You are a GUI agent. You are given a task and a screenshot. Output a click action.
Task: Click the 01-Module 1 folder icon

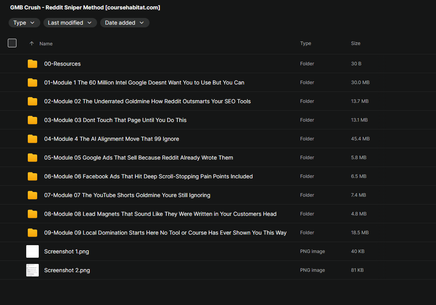click(x=32, y=83)
